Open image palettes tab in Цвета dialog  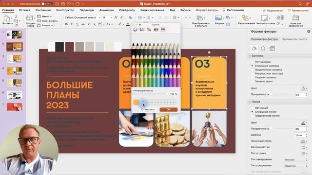pos(156,29)
